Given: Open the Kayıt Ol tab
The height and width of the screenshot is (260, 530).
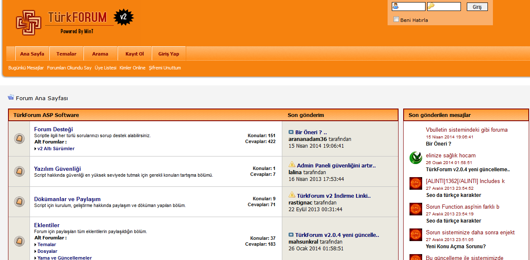Looking at the screenshot, I should [134, 53].
